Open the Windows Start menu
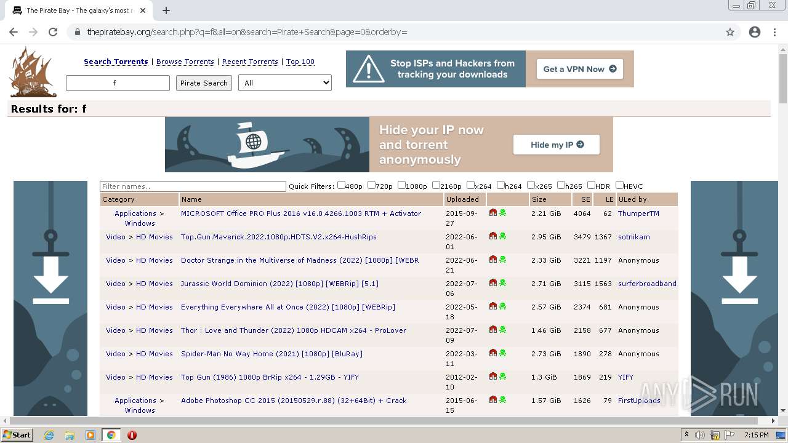Screen dimensions: 788x443 click(17, 435)
